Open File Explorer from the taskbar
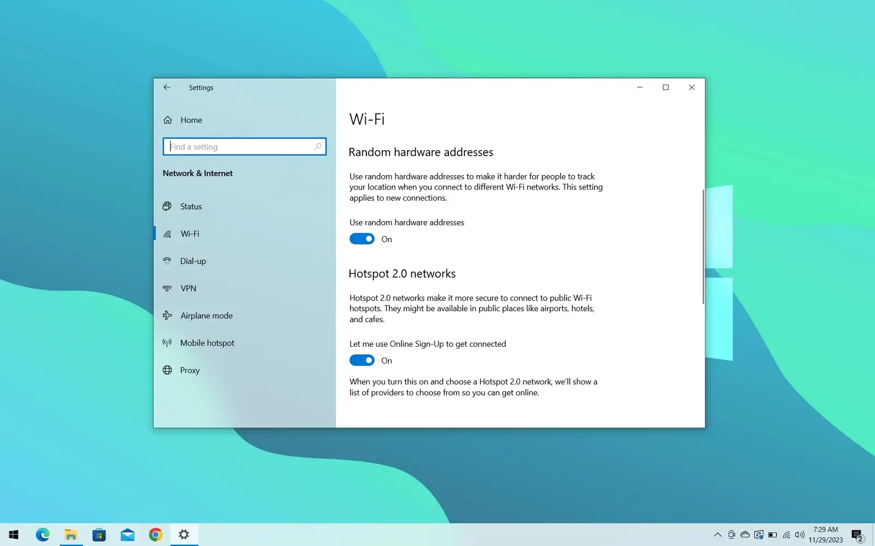The width and height of the screenshot is (875, 546). [x=71, y=534]
